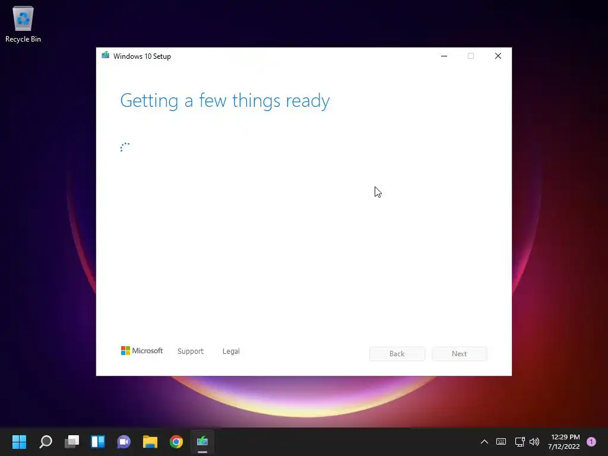Launch Google Chrome from the taskbar

pos(176,441)
